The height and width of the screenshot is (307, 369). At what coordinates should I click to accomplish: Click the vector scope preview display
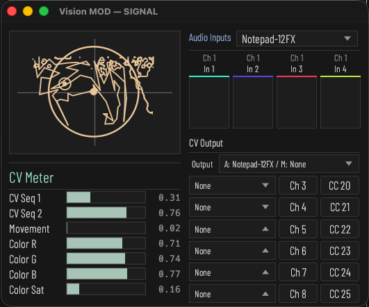point(95,92)
